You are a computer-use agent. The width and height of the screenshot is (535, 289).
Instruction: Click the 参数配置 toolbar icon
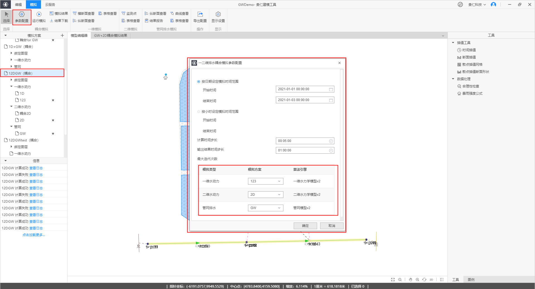coord(22,14)
